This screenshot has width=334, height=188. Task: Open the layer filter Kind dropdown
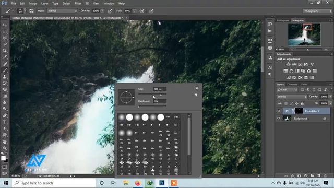(x=287, y=90)
